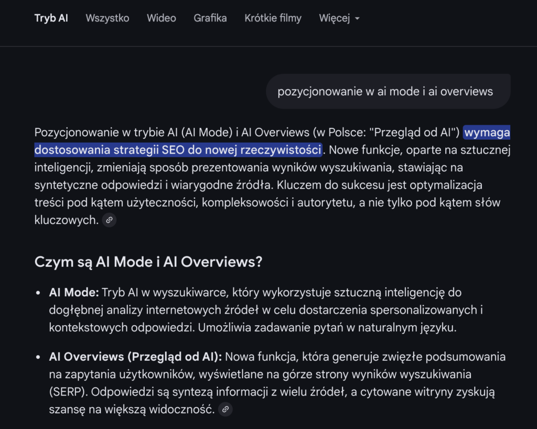
Task: Click bullet dot before AI Mode item
Action: point(39,293)
